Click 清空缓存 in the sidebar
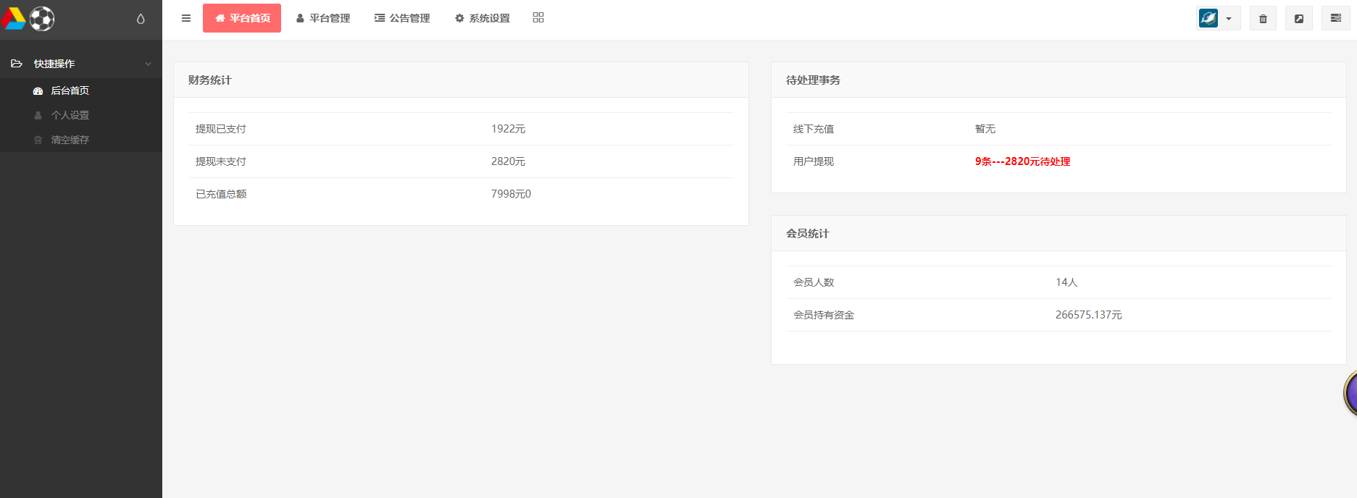This screenshot has height=498, width=1357. tap(70, 140)
